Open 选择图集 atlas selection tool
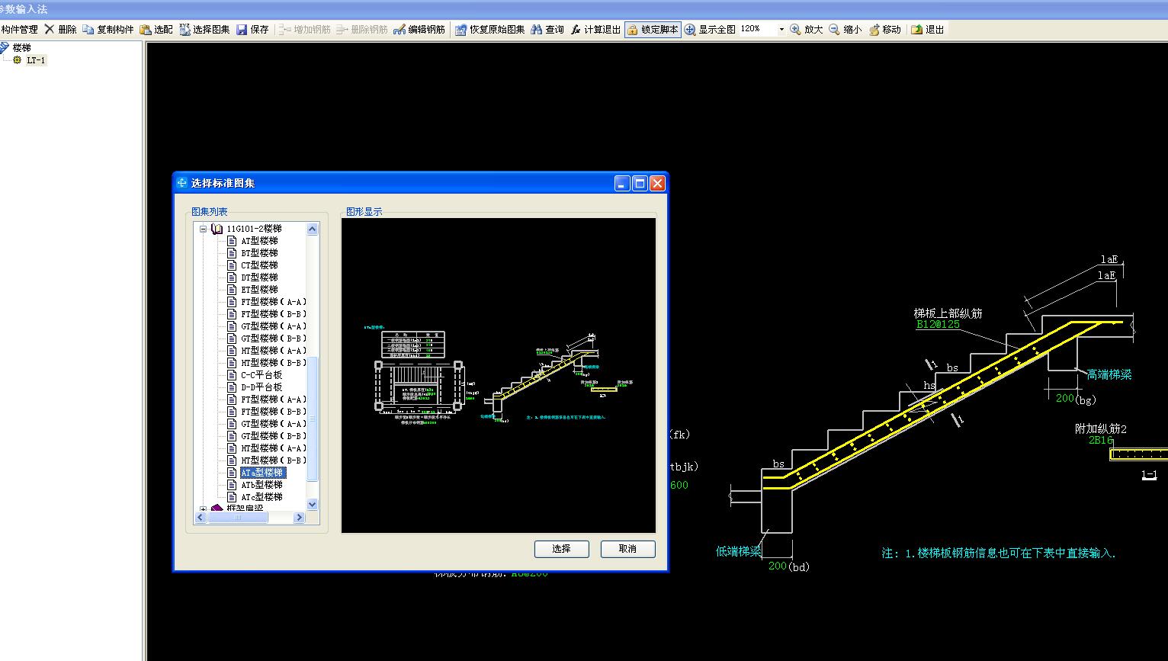Viewport: 1168px width, 661px height. tap(205, 29)
